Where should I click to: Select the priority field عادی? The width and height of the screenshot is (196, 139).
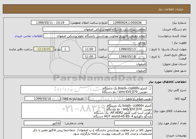(x=127, y=43)
